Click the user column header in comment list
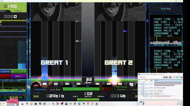Image resolution: width=190 pixels, height=106 pixels. 147,80
